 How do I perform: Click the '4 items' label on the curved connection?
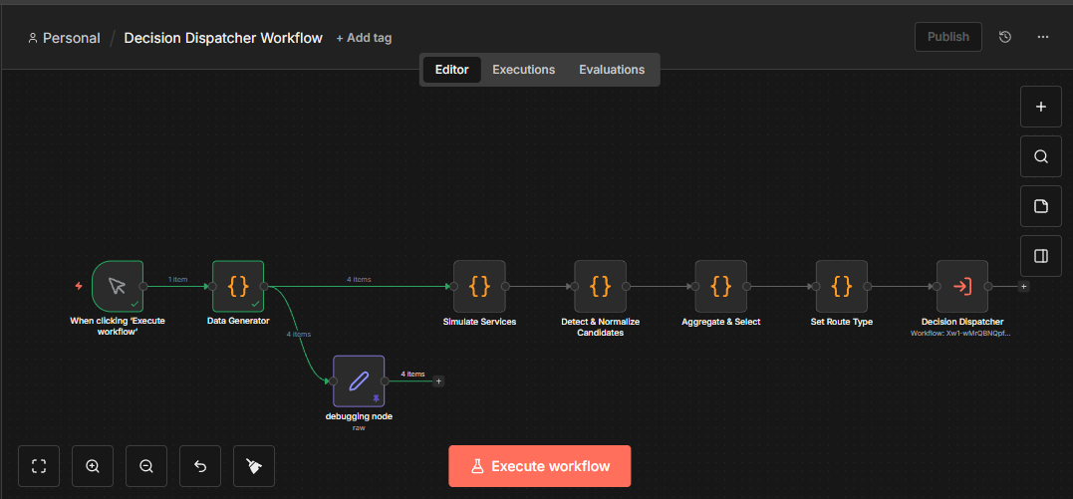pos(298,334)
